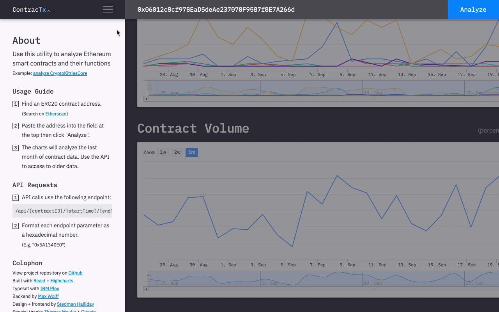Follow the Highcharts link
This screenshot has width=499, height=312.
pyautogui.click(x=62, y=281)
